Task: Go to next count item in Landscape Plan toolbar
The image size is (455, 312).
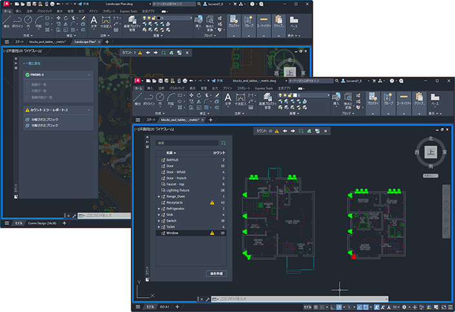Action: [155, 52]
